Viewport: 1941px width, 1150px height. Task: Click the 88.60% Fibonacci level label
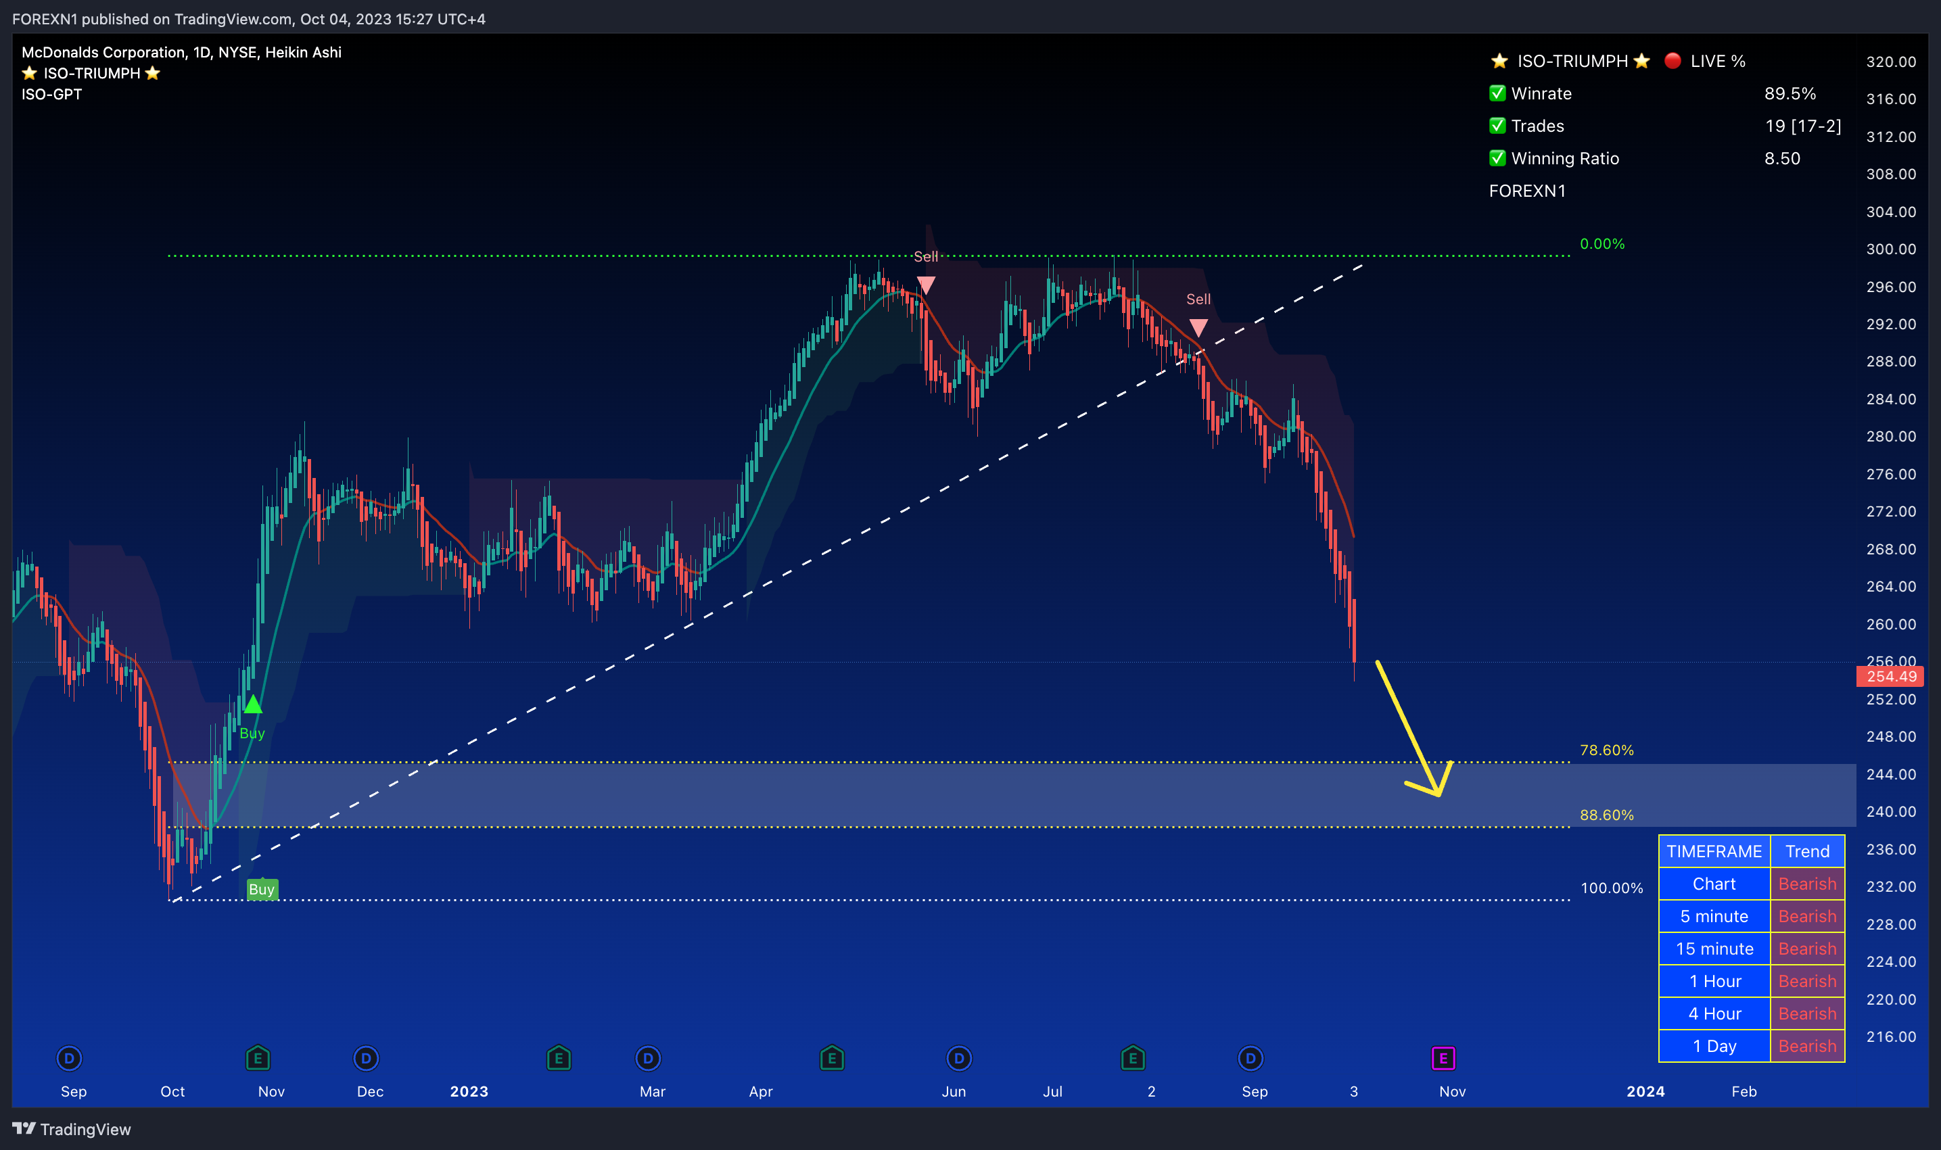coord(1607,815)
